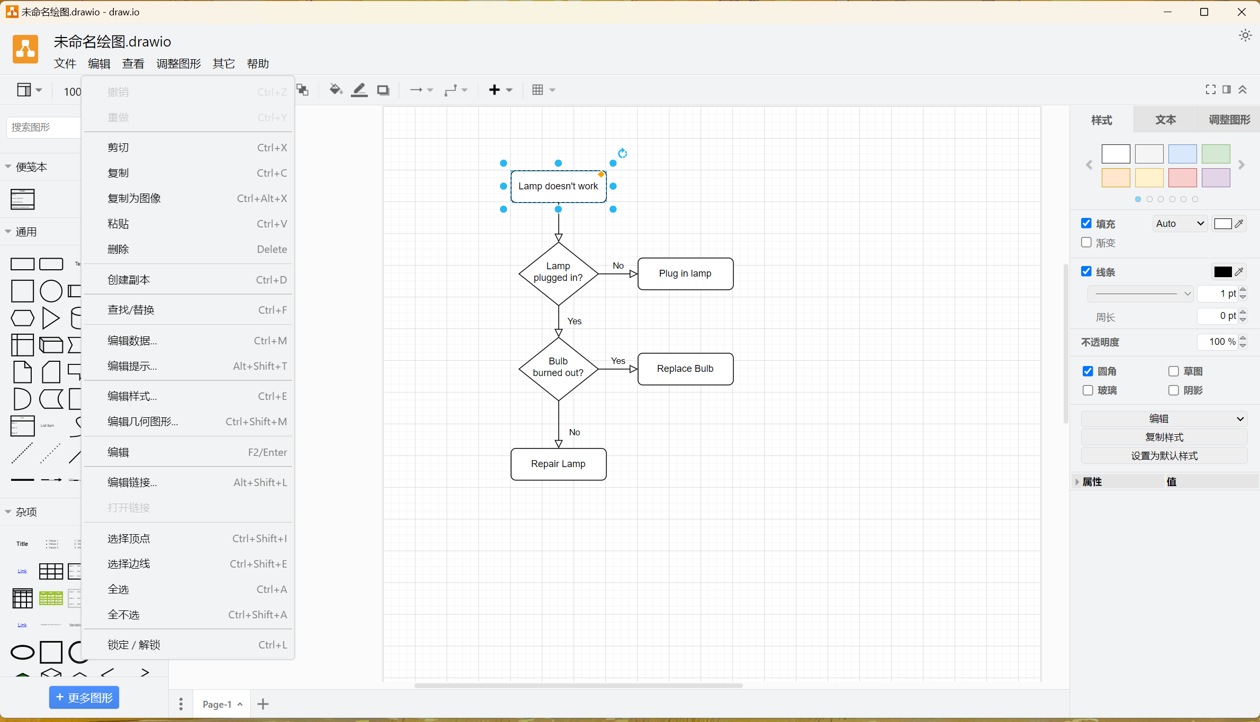Enable the 阴影 shadow checkbox

click(x=1173, y=390)
